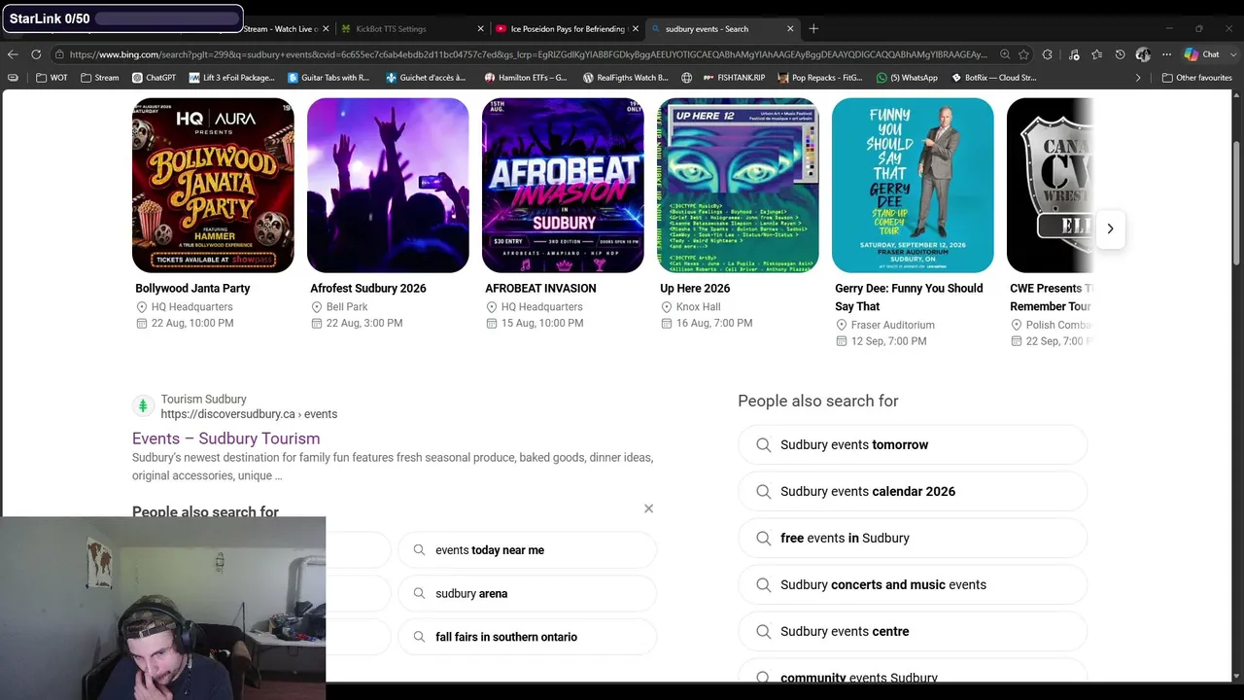Close the KickBot TTS Settings tab
This screenshot has width=1244, height=700.
(x=480, y=29)
